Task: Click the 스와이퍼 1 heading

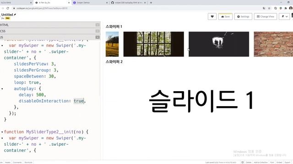Action: click(x=114, y=26)
